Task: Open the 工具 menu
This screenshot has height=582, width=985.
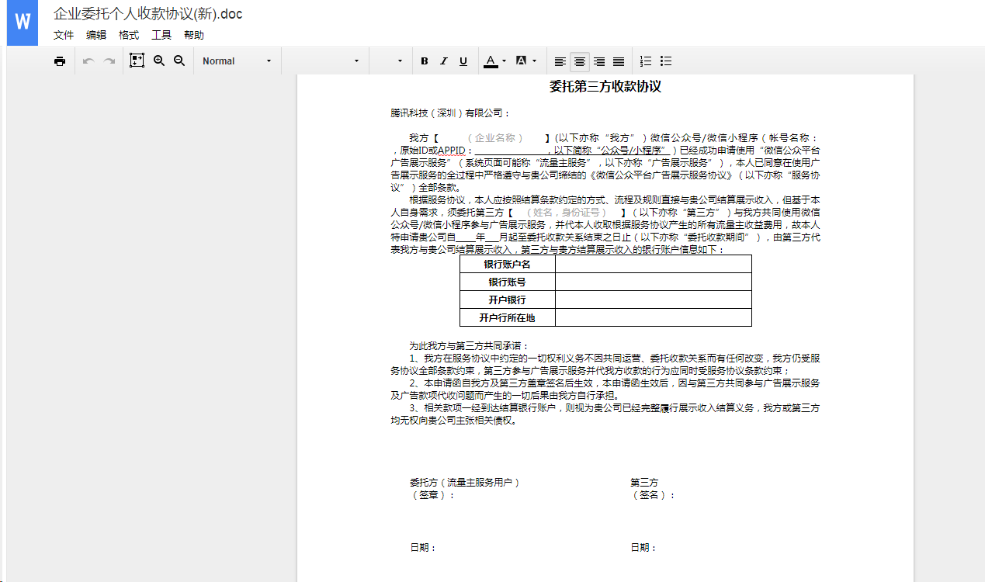Action: click(x=161, y=35)
